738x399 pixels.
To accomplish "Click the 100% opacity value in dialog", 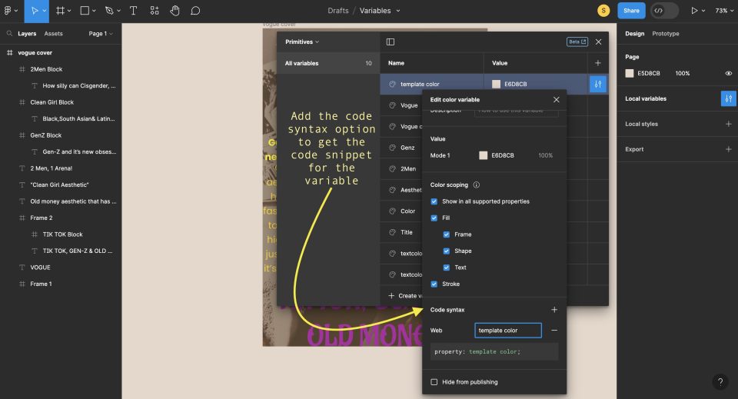I will click(x=546, y=155).
